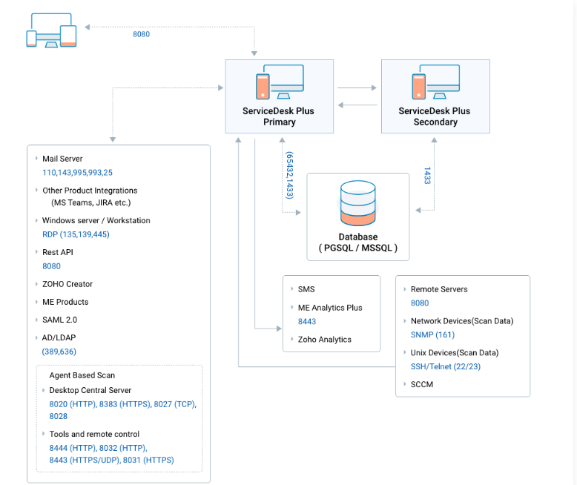
Task: Click the 8443 port under ME Analytics Plus
Action: coord(307,322)
